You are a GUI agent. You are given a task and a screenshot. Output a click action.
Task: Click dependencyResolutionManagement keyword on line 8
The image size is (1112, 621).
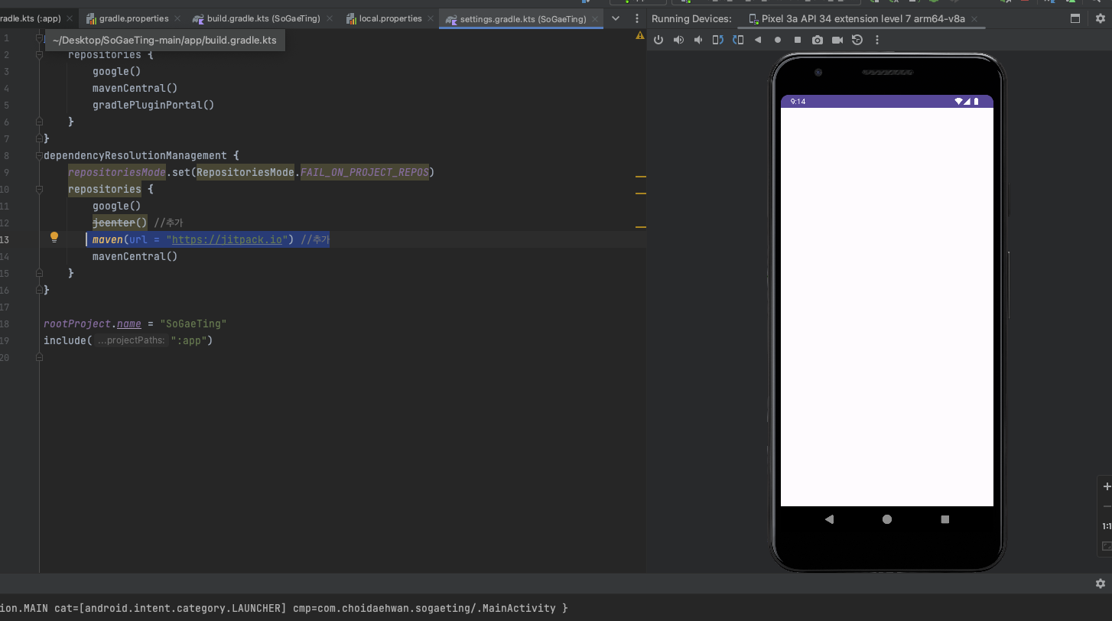(x=135, y=155)
